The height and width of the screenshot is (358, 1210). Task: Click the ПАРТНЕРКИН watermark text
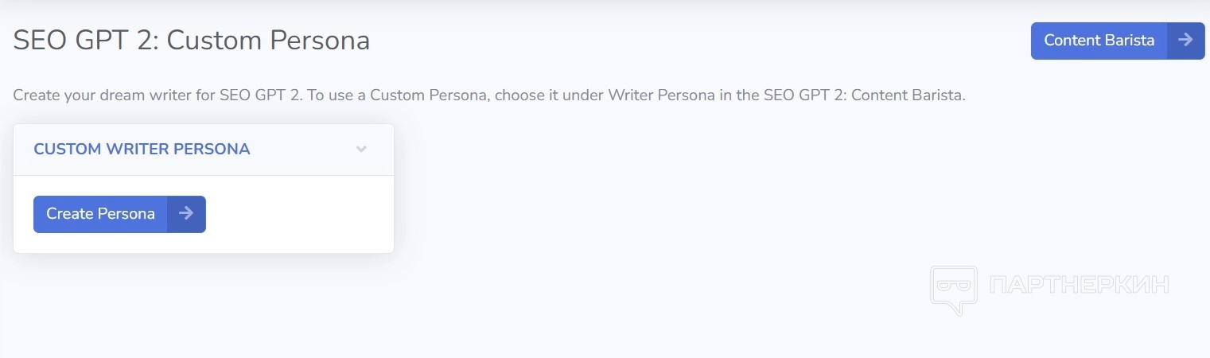click(x=1079, y=285)
